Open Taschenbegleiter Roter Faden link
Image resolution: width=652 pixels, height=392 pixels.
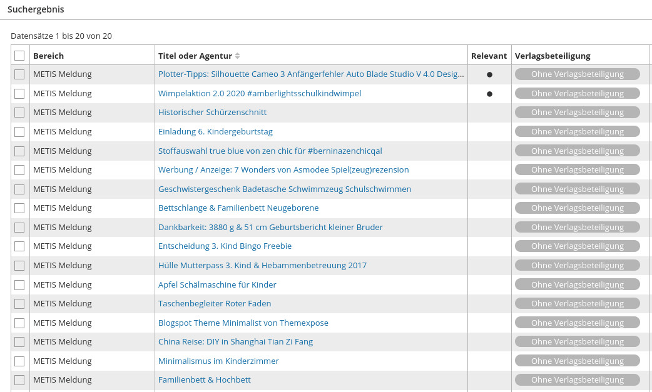click(x=215, y=304)
